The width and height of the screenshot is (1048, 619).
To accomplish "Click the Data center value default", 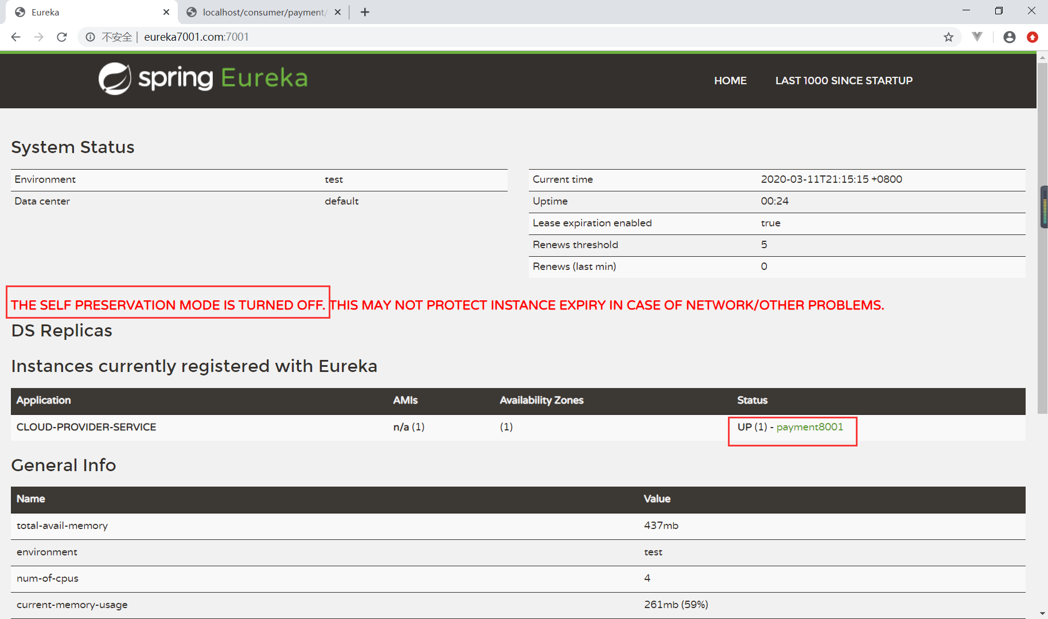I will coord(341,201).
